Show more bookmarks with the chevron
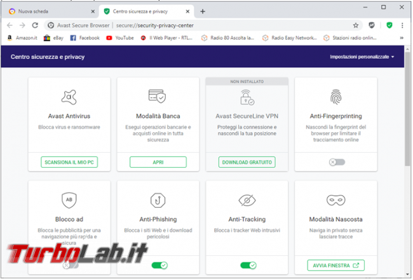 [402, 38]
